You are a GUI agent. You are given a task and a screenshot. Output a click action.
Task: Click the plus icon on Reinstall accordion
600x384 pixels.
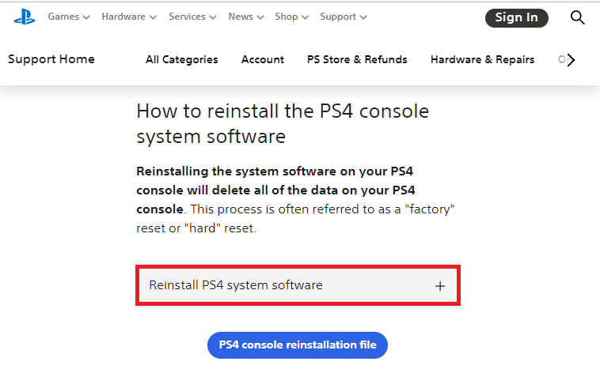coord(441,286)
